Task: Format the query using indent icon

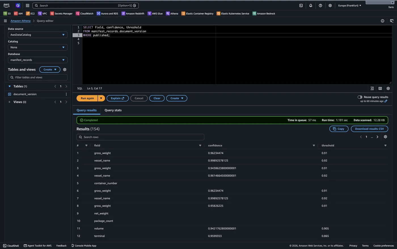Action: point(372,88)
